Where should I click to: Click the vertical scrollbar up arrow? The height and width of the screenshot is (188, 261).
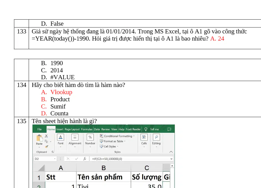(172, 166)
